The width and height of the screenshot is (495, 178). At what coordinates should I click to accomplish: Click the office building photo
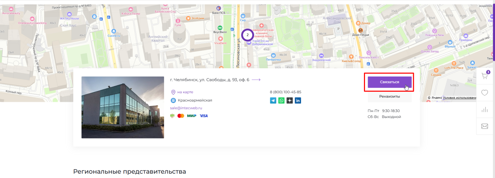tap(123, 107)
